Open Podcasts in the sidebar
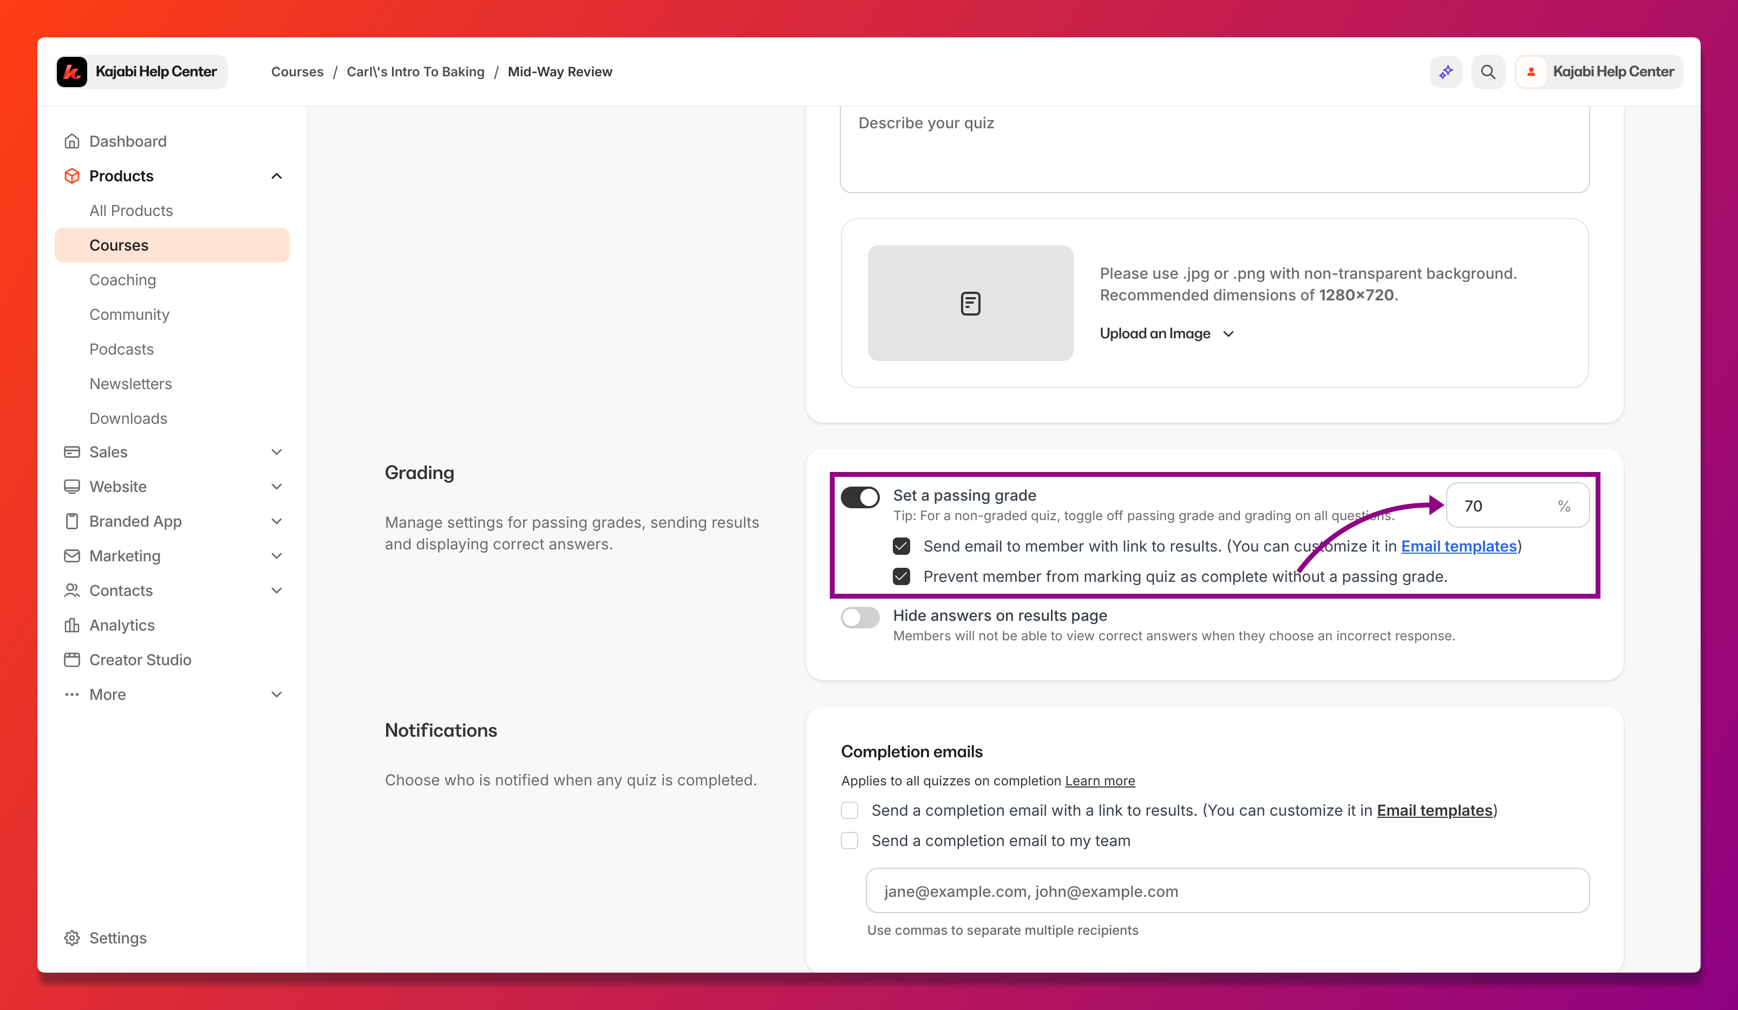Viewport: 1738px width, 1010px height. [x=121, y=349]
